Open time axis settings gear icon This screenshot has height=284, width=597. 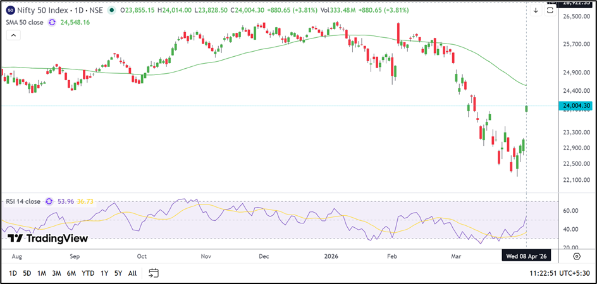click(577, 256)
